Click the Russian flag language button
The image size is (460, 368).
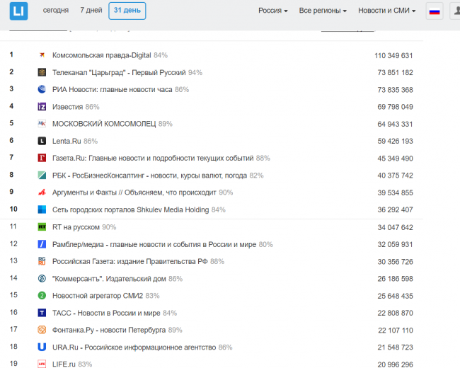pos(435,11)
